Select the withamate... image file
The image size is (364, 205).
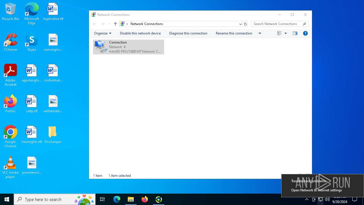53,104
